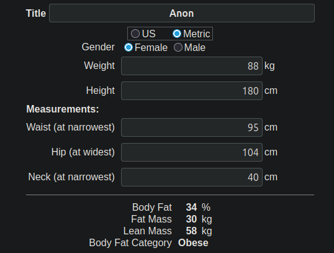The image size is (334, 253).
Task: Select the Metric units radio button
Action: (x=177, y=34)
